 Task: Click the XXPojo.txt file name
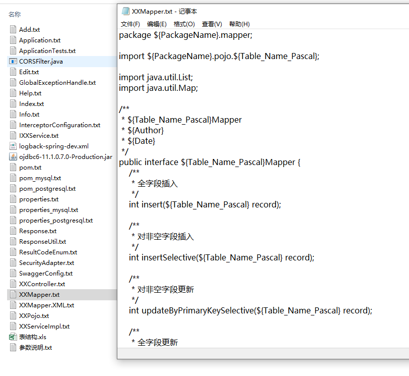[x=34, y=315]
